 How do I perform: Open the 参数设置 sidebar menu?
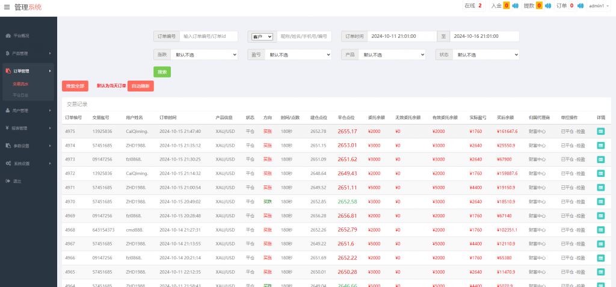28,146
